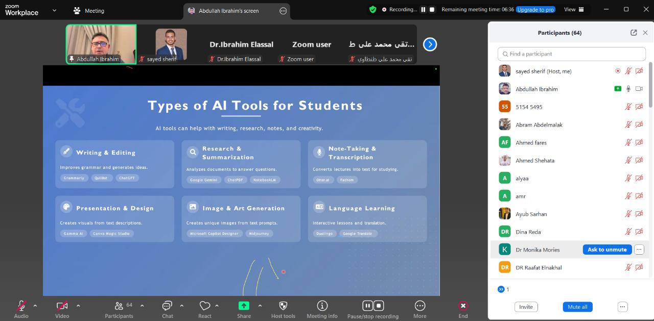The width and height of the screenshot is (654, 321).
Task: Switch to the Meeting tab
Action: pos(89,10)
